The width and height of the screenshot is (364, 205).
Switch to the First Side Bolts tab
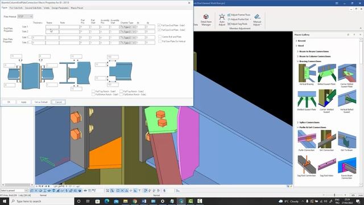pyautogui.click(x=16, y=8)
